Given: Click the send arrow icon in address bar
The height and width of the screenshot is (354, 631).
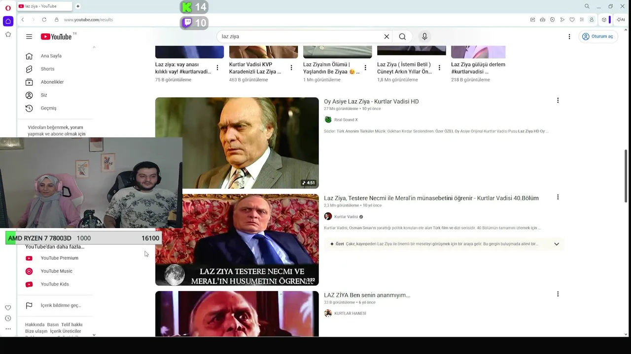Looking at the screenshot, I should pyautogui.click(x=562, y=20).
